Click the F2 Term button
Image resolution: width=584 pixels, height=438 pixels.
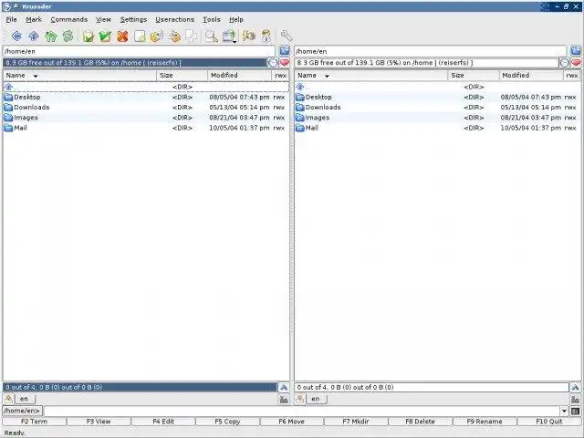(x=35, y=422)
